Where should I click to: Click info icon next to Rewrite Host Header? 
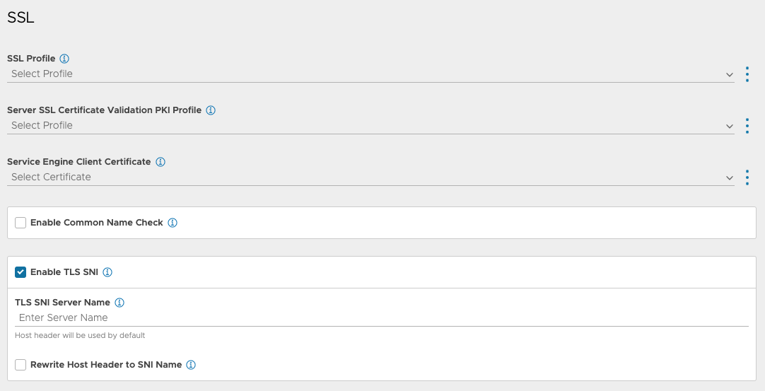191,365
